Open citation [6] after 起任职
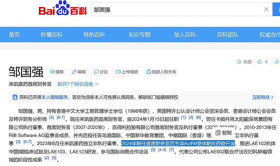The width and height of the screenshot is (280, 166). [198, 117]
